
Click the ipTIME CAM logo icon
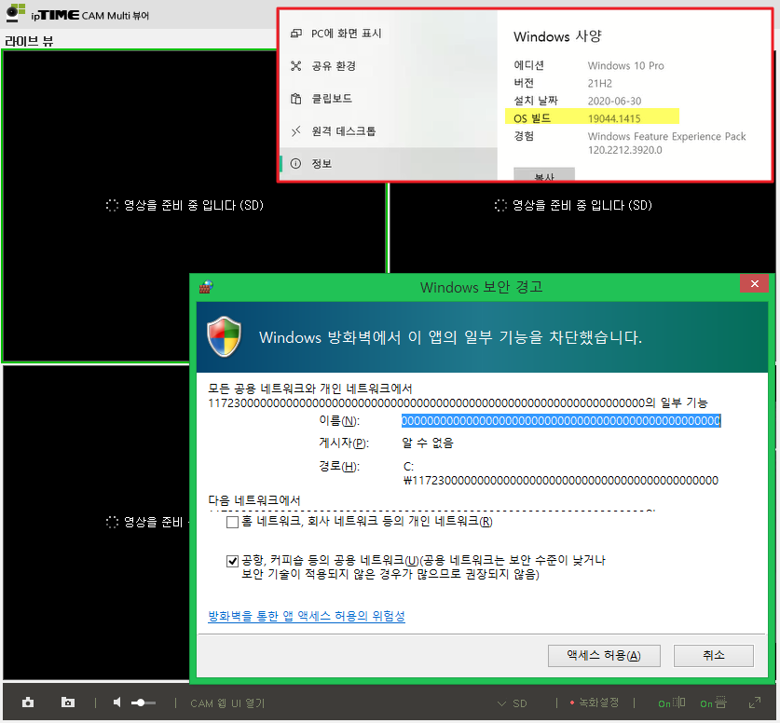tap(16, 13)
